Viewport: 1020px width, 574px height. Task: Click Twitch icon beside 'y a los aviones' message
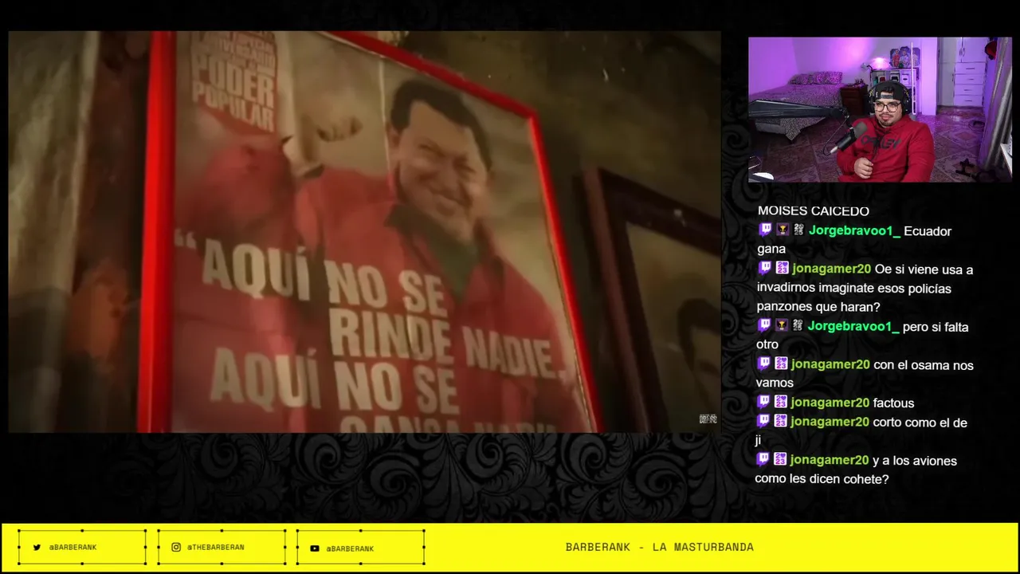point(763,459)
